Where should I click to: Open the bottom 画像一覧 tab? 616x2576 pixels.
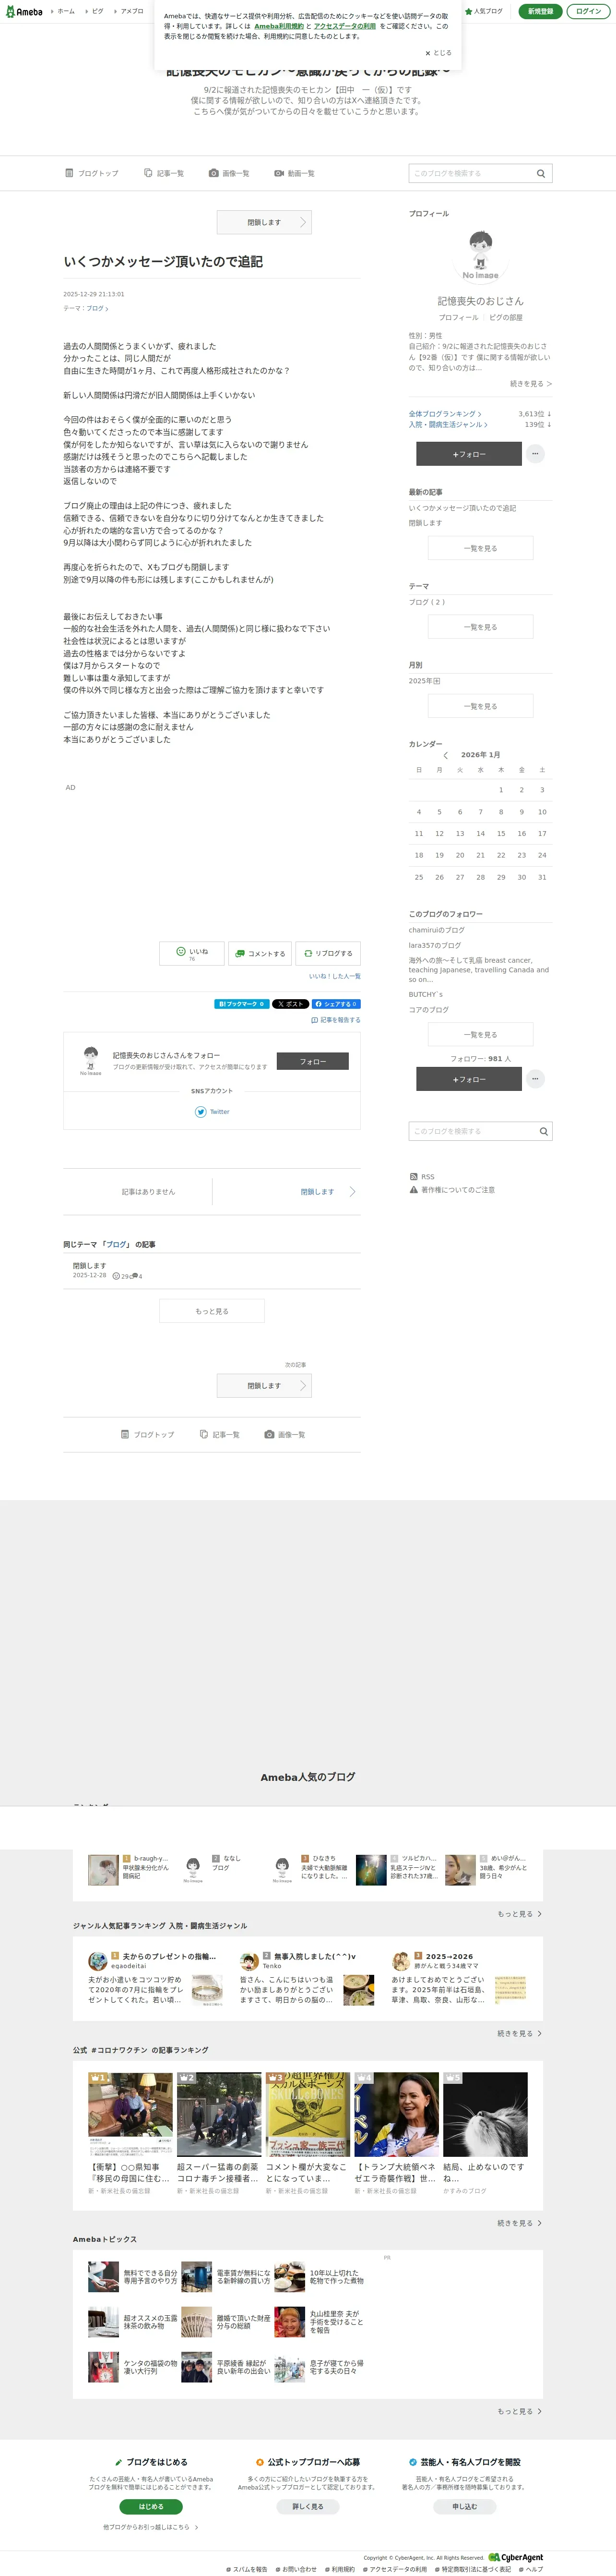(284, 1434)
